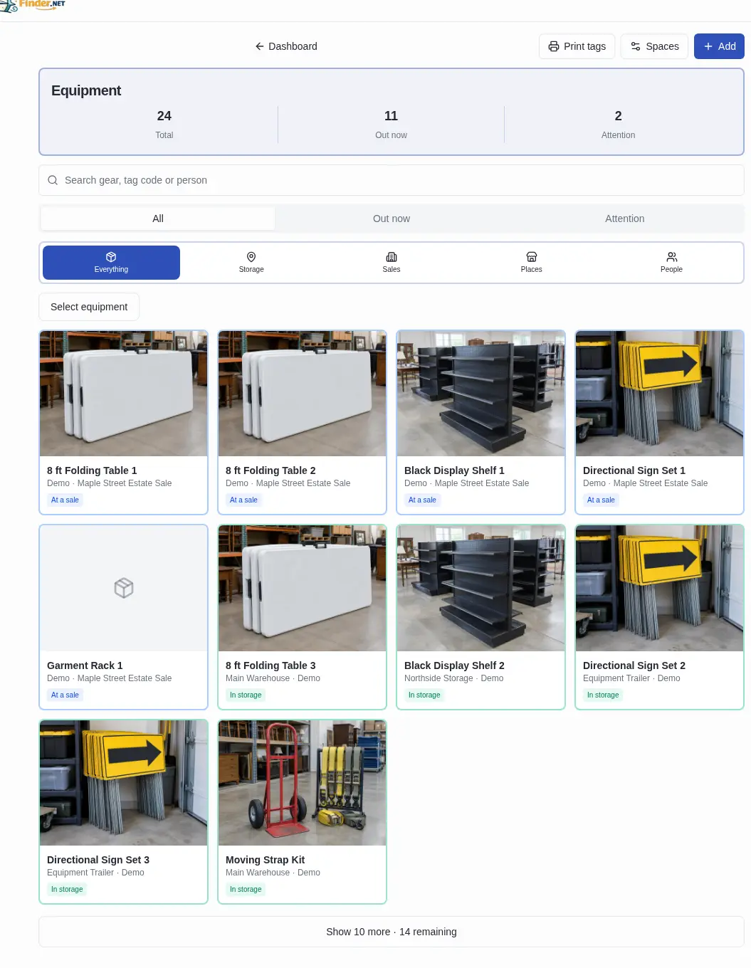The width and height of the screenshot is (751, 968).
Task: Select the Everything filter
Action: [x=111, y=263]
